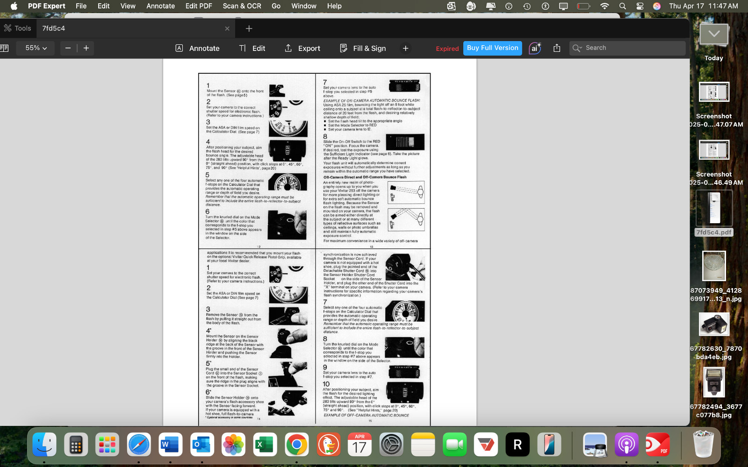Select the Fill & Sign tool
Viewport: 748px width, 467px height.
coord(363,48)
